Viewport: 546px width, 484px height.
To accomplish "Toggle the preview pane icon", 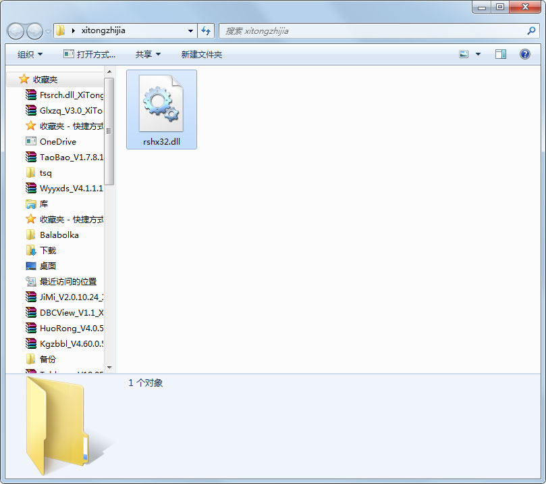I will (x=500, y=54).
